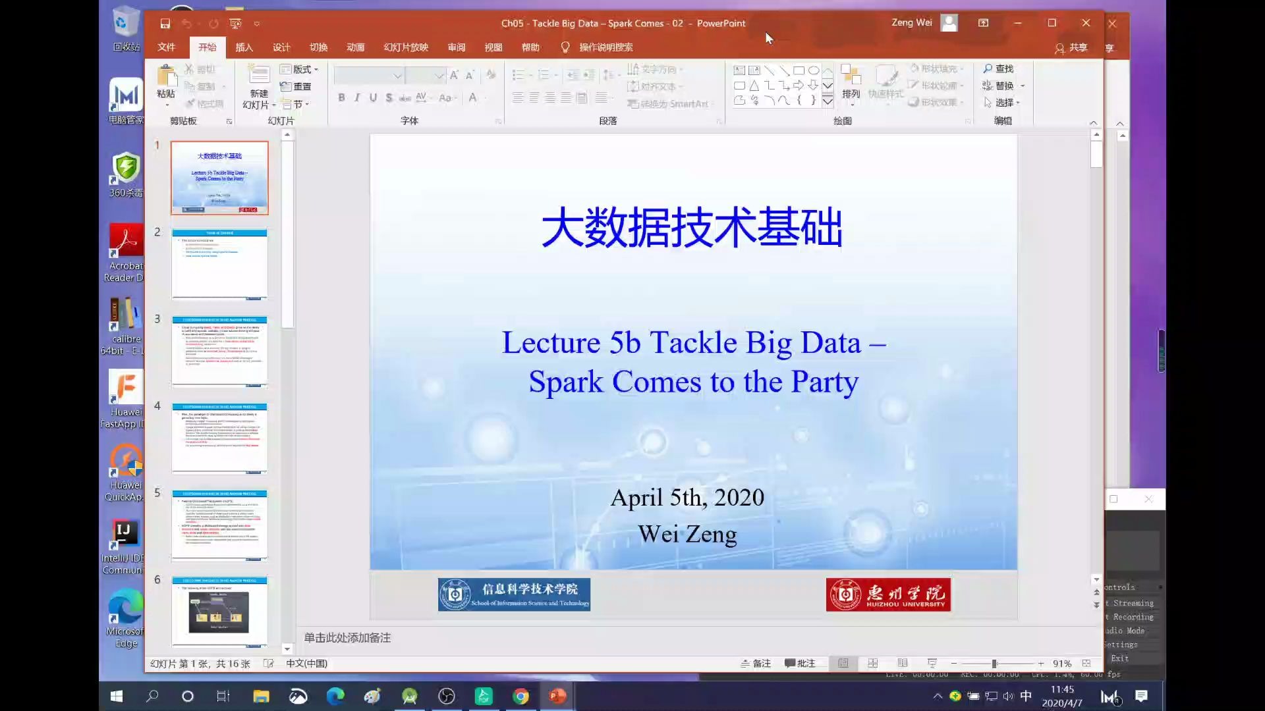The width and height of the screenshot is (1265, 711).
Task: Switch to the 幻灯片放映 ribbon tab
Action: point(406,47)
